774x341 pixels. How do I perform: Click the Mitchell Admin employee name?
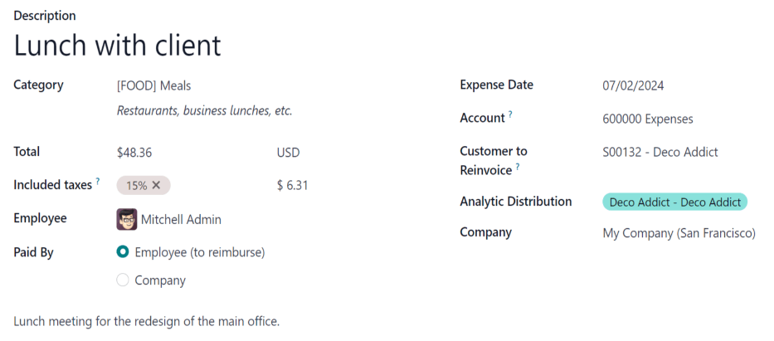click(181, 220)
